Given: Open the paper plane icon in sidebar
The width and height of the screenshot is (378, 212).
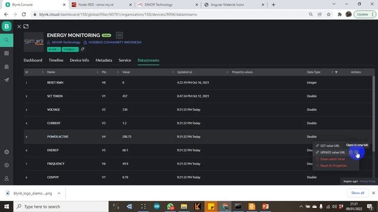Looking at the screenshot, I should 6,80.
